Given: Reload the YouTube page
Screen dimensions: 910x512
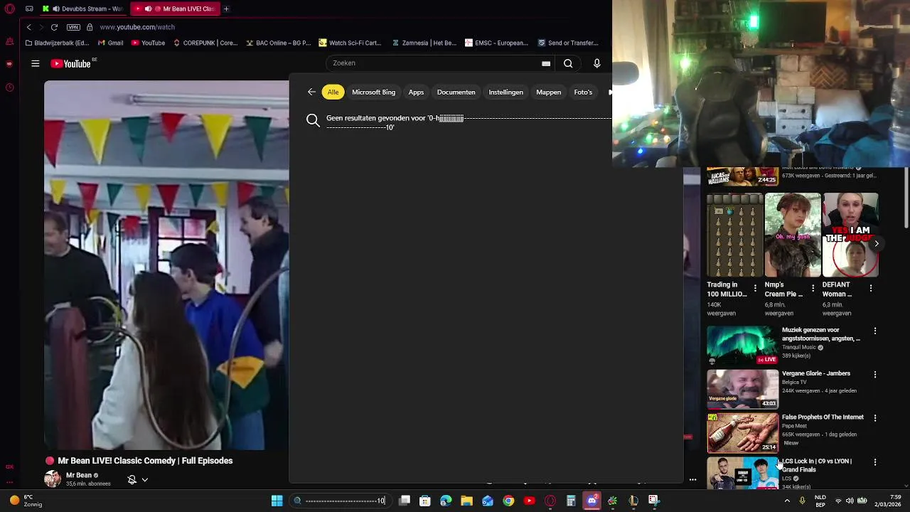Looking at the screenshot, I should point(54,27).
